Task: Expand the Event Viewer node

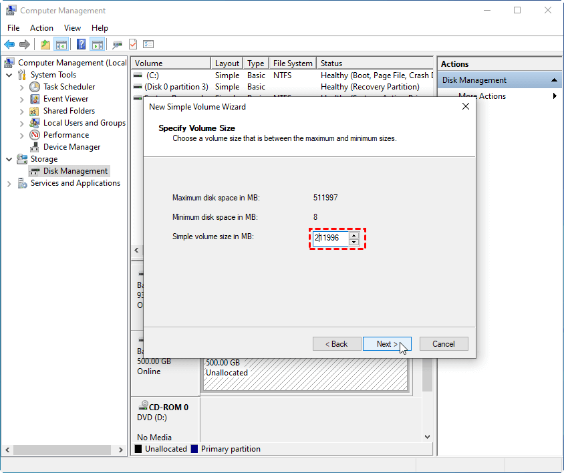Action: coord(21,100)
